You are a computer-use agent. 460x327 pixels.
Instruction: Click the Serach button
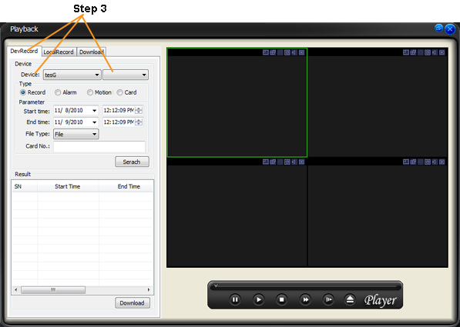pyautogui.click(x=132, y=162)
